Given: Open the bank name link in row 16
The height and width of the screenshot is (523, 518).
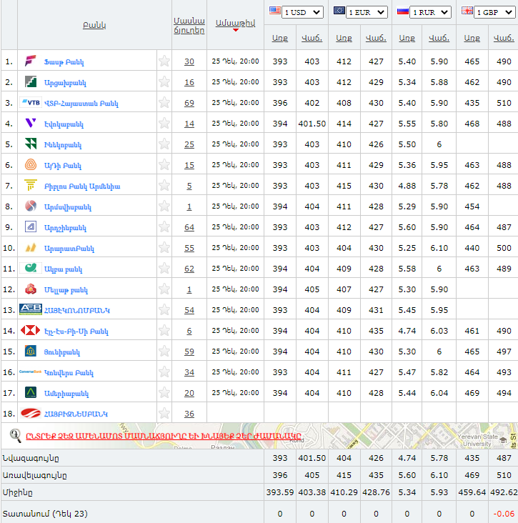Looking at the screenshot, I should (69, 372).
